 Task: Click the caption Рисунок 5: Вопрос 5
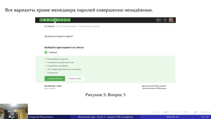[x=105, y=95]
